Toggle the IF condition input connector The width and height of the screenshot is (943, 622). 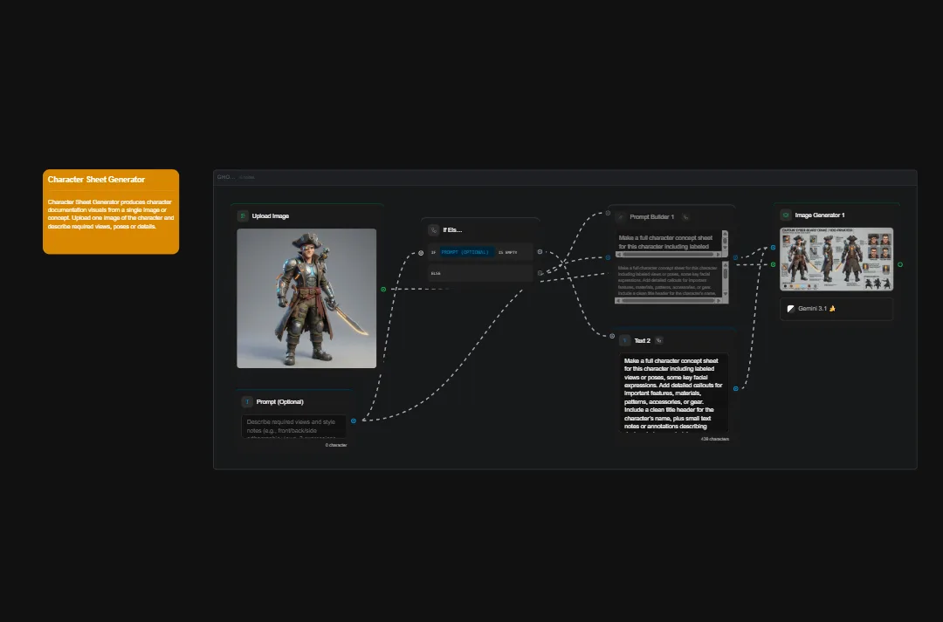421,252
